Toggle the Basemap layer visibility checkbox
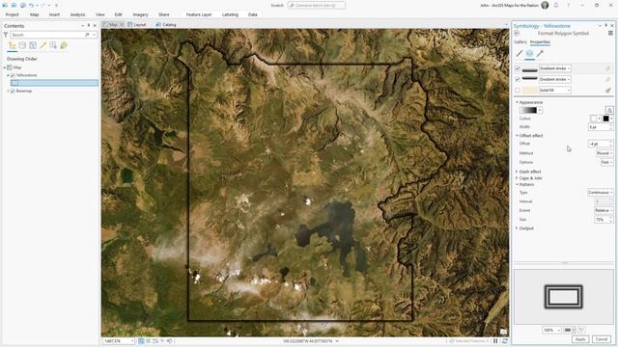This screenshot has height=347, width=618. (13, 91)
